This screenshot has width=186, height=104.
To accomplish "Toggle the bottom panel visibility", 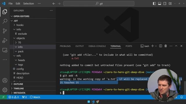I will [160, 3].
